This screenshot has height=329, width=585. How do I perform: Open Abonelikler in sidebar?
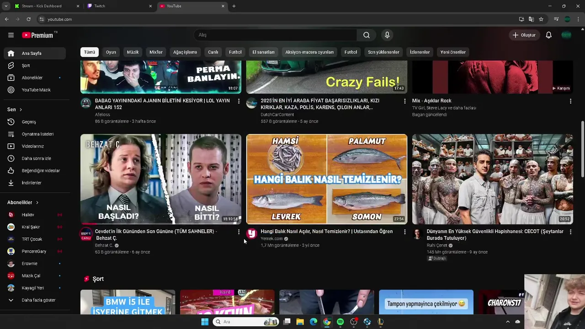point(35,78)
